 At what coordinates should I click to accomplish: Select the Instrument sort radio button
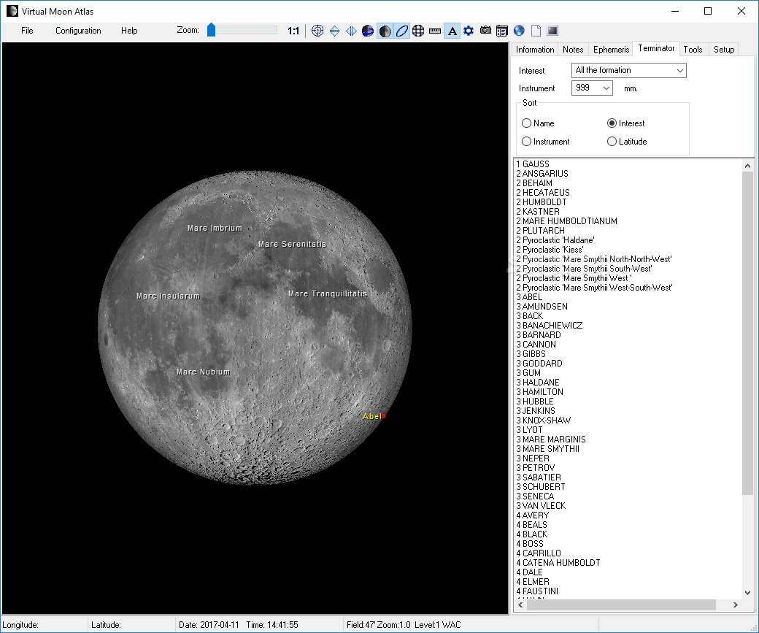[x=527, y=142]
